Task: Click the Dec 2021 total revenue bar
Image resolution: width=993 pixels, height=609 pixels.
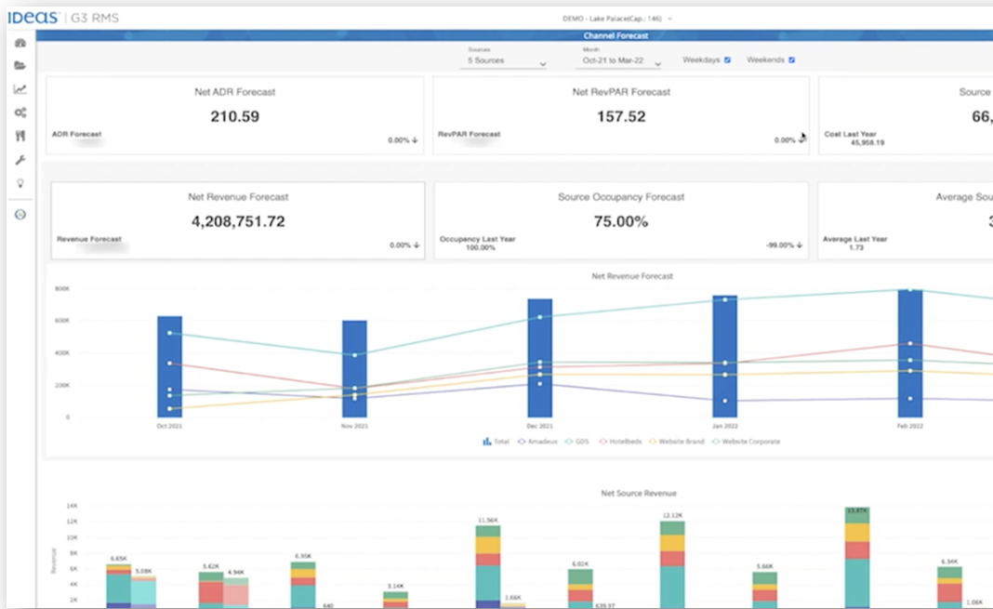Action: point(539,358)
